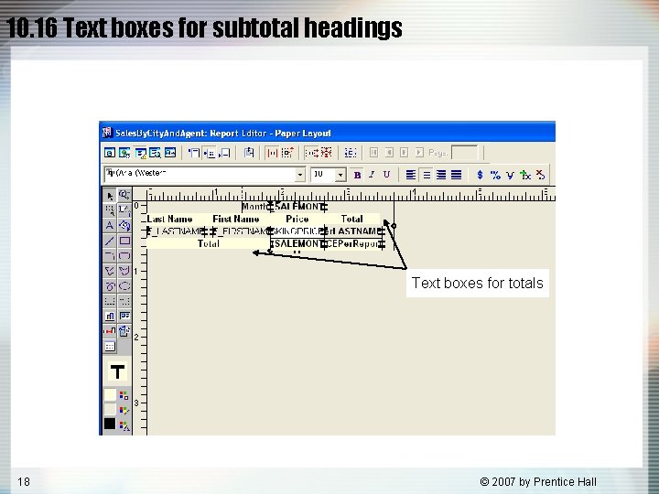Screen dimensions: 659x494
Task: Select the Repeating Frame tool
Action: point(124,301)
